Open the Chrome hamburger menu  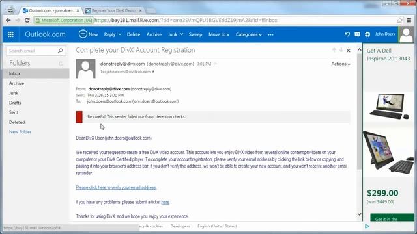point(409,20)
